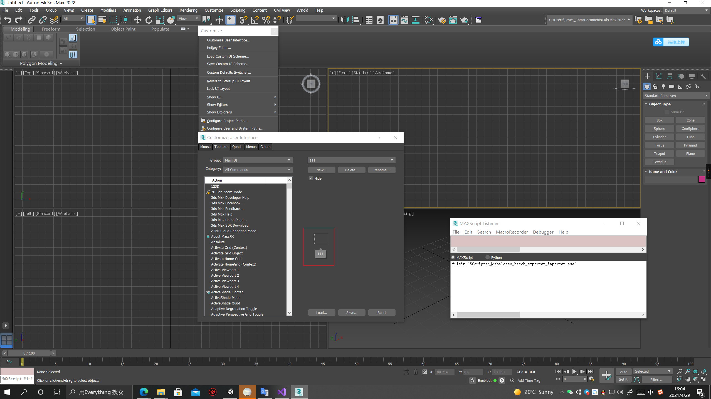Image resolution: width=711 pixels, height=399 pixels.
Task: Switch to the Quads tab
Action: coord(237,147)
